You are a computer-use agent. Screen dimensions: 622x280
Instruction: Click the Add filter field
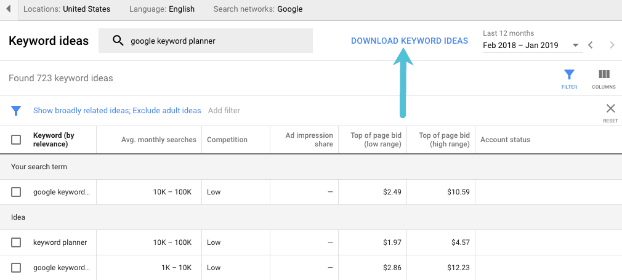[224, 111]
